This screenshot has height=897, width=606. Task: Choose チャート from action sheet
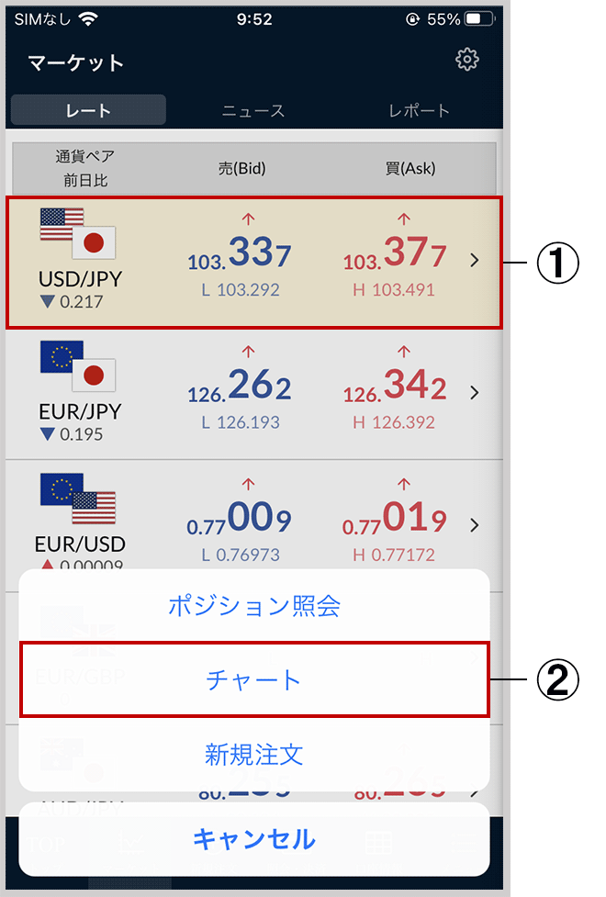click(254, 679)
